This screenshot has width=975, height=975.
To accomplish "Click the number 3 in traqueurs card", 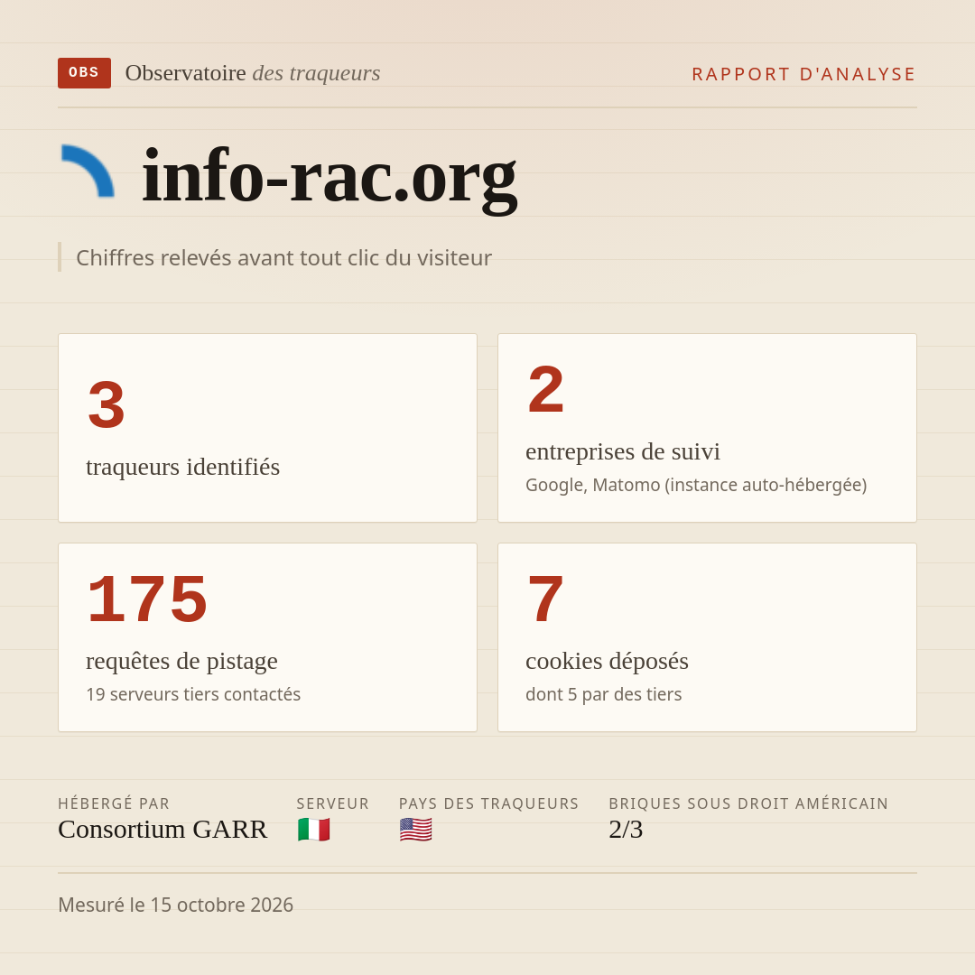I will click(107, 404).
